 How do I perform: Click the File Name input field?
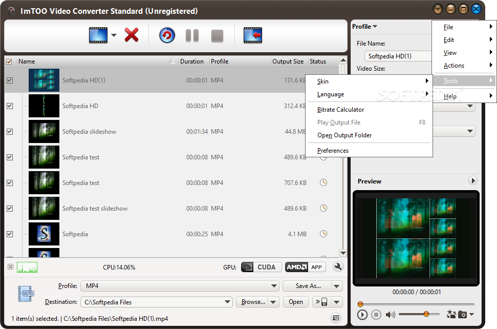click(x=398, y=56)
